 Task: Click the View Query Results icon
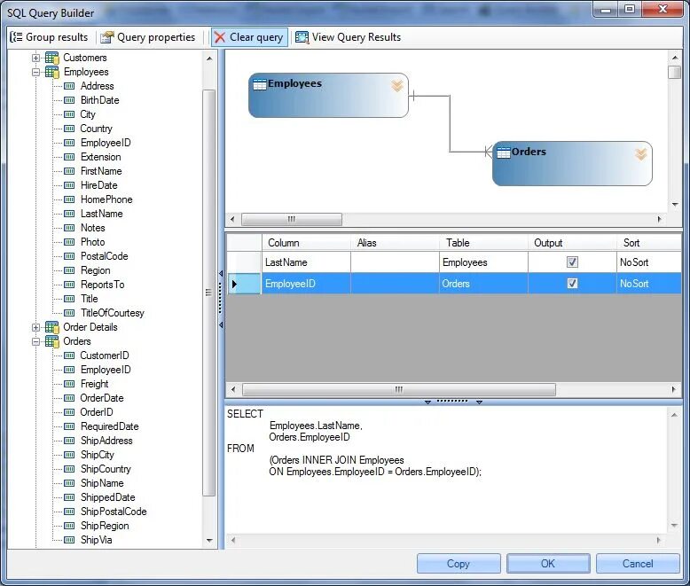[x=302, y=37]
